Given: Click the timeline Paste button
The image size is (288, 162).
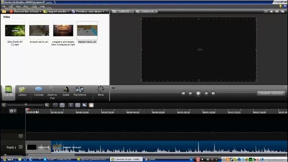Looking at the screenshot, I should [x=91, y=105].
